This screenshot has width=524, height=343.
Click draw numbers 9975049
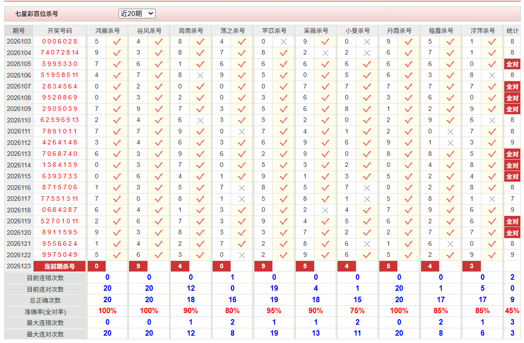point(60,254)
